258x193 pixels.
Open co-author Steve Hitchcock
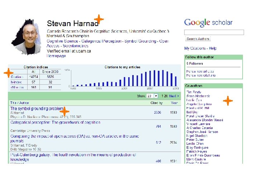198,96
